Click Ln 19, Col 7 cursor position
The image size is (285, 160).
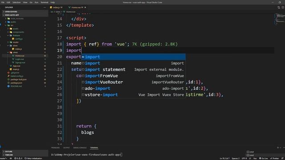pyautogui.click(x=224, y=158)
